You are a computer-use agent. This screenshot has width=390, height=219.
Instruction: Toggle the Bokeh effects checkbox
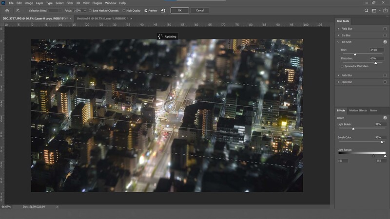click(385, 118)
